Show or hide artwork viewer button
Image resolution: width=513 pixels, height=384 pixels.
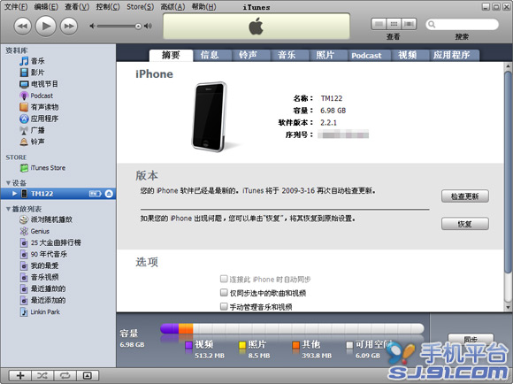[88, 375]
